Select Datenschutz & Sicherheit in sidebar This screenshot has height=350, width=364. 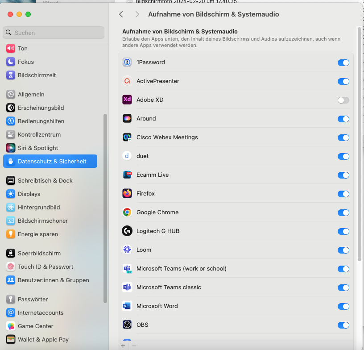pos(50,161)
